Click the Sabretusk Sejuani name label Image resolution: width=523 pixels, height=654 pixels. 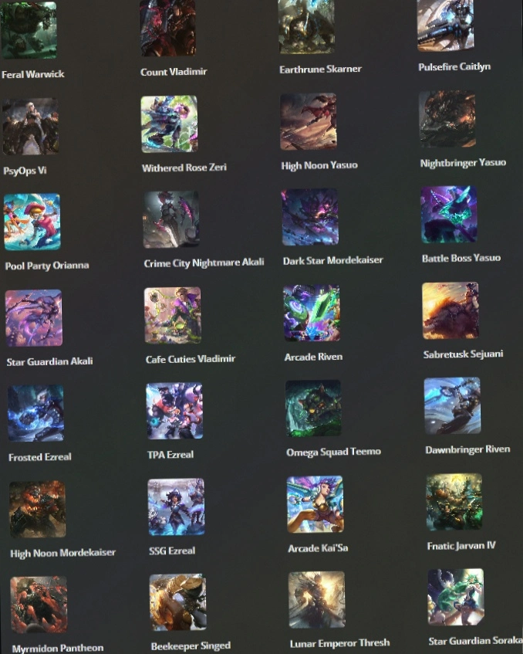click(463, 354)
